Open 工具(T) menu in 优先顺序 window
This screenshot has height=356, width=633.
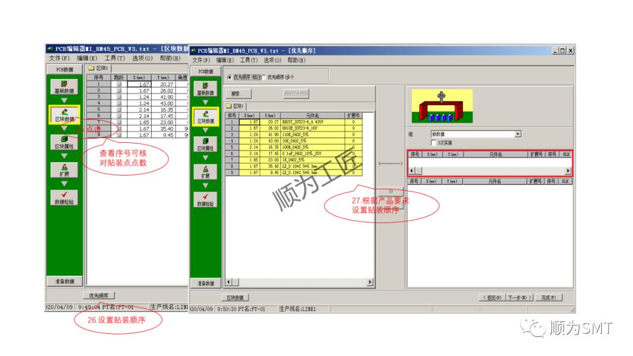coord(249,60)
